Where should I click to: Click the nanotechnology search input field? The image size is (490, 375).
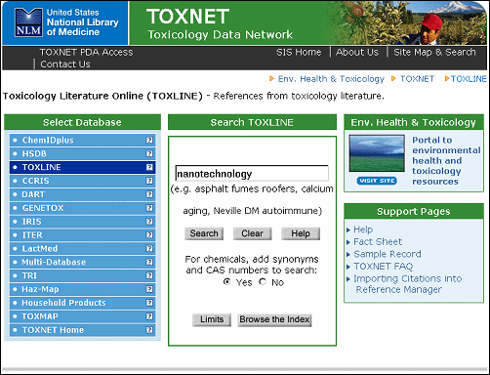(252, 173)
